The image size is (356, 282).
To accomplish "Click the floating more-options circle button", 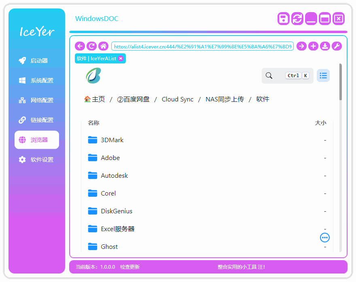I will coord(325,238).
